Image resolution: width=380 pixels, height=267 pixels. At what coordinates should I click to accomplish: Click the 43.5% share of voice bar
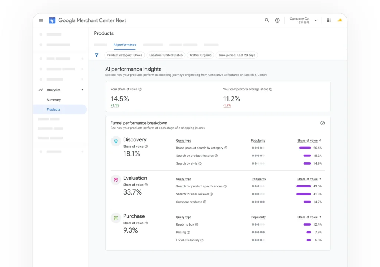pyautogui.click(x=304, y=186)
